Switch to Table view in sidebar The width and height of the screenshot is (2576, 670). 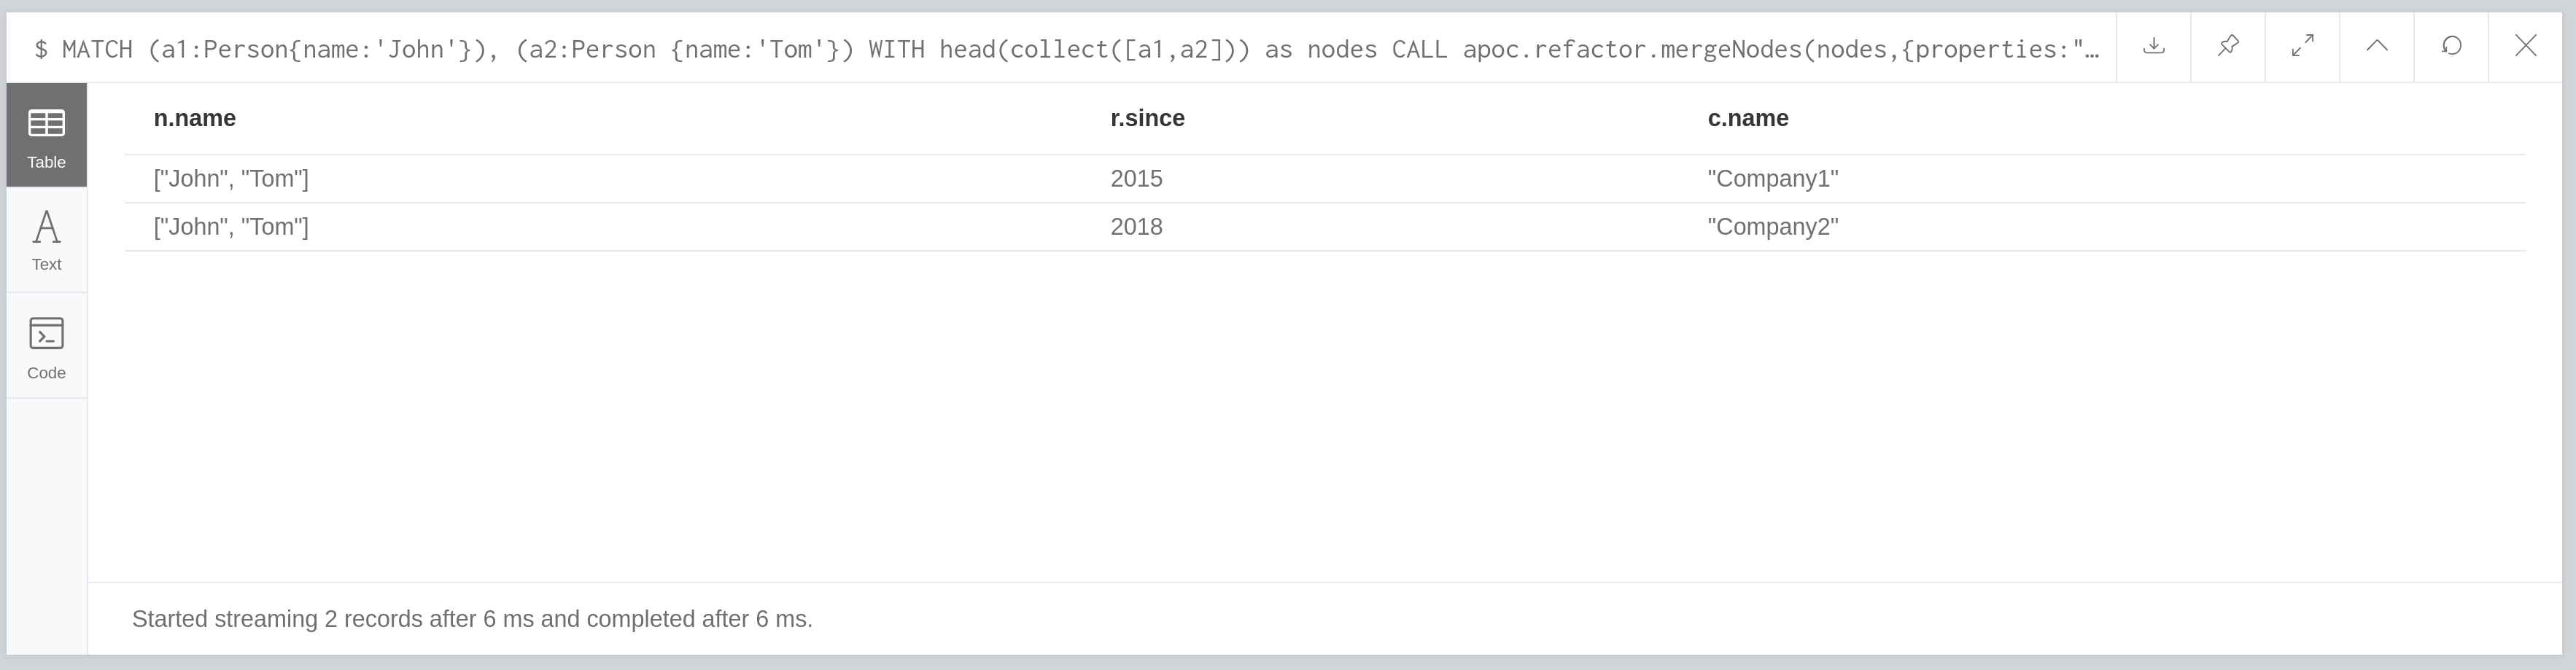(46, 135)
